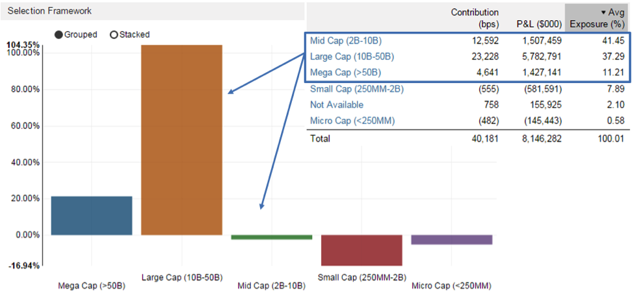The height and width of the screenshot is (300, 634).
Task: Select Small Cap (250MM-2B) in the table
Action: (x=357, y=89)
